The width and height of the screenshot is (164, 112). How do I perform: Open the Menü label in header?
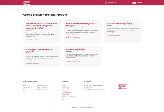tap(139, 3)
